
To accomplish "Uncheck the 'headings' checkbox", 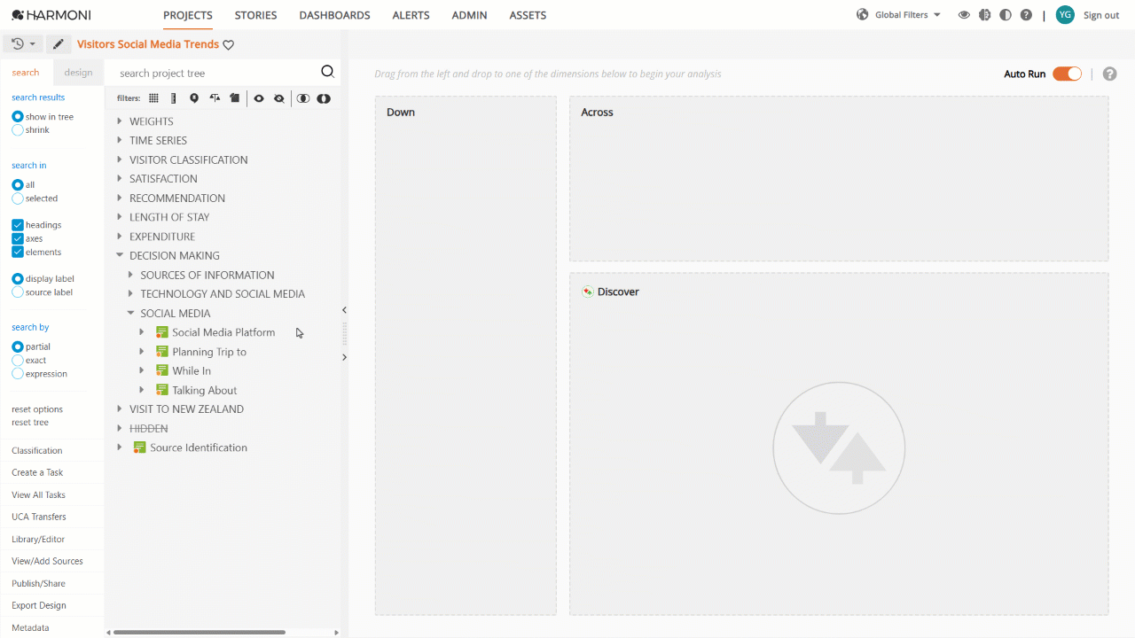I will pyautogui.click(x=18, y=225).
